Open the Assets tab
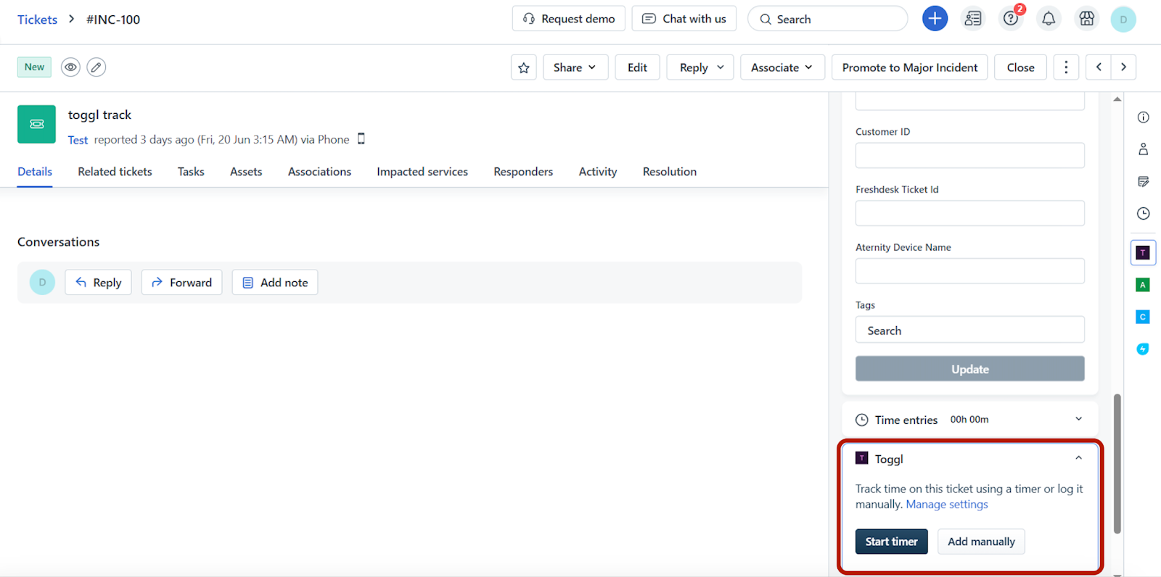 click(246, 172)
